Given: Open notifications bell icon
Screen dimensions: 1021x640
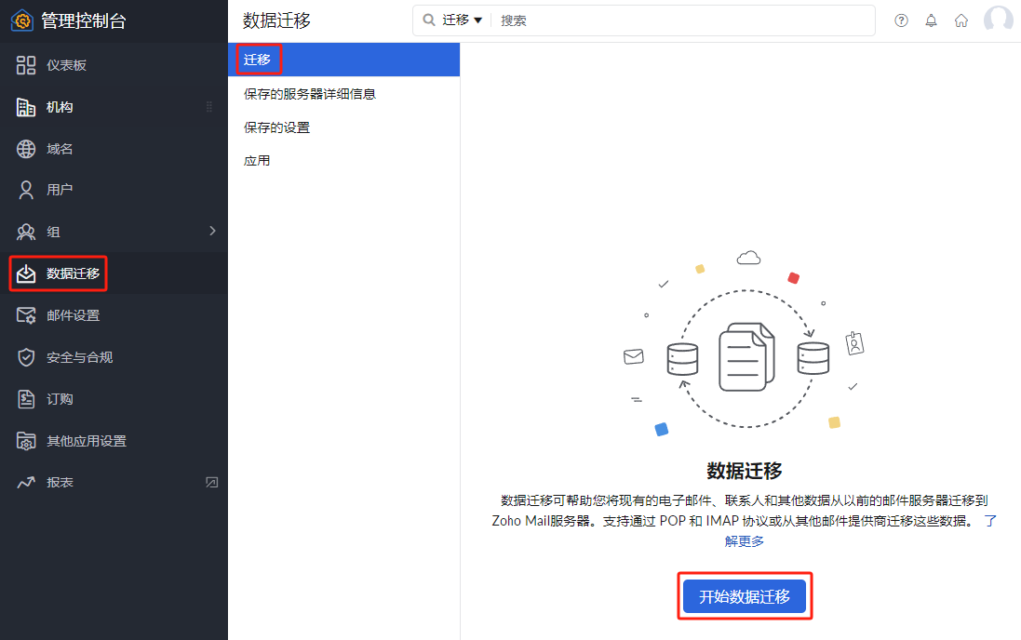Looking at the screenshot, I should 931,20.
